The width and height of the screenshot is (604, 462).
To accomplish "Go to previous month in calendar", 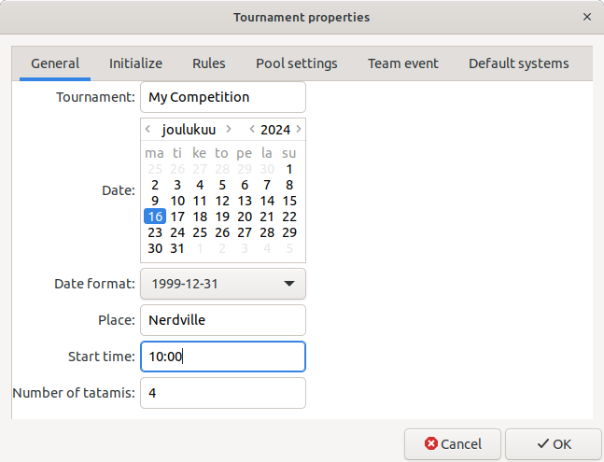I will (148, 130).
